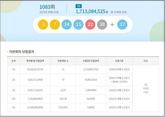Viewport: 165px width, 117px height.
Task: Select the 2등 row rank cell
Action: tap(13, 80)
